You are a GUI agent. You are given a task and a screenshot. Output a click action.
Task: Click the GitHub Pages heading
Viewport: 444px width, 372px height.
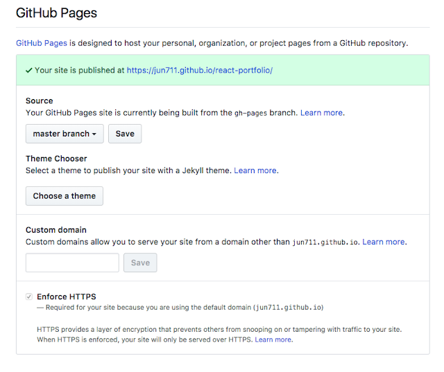56,13
